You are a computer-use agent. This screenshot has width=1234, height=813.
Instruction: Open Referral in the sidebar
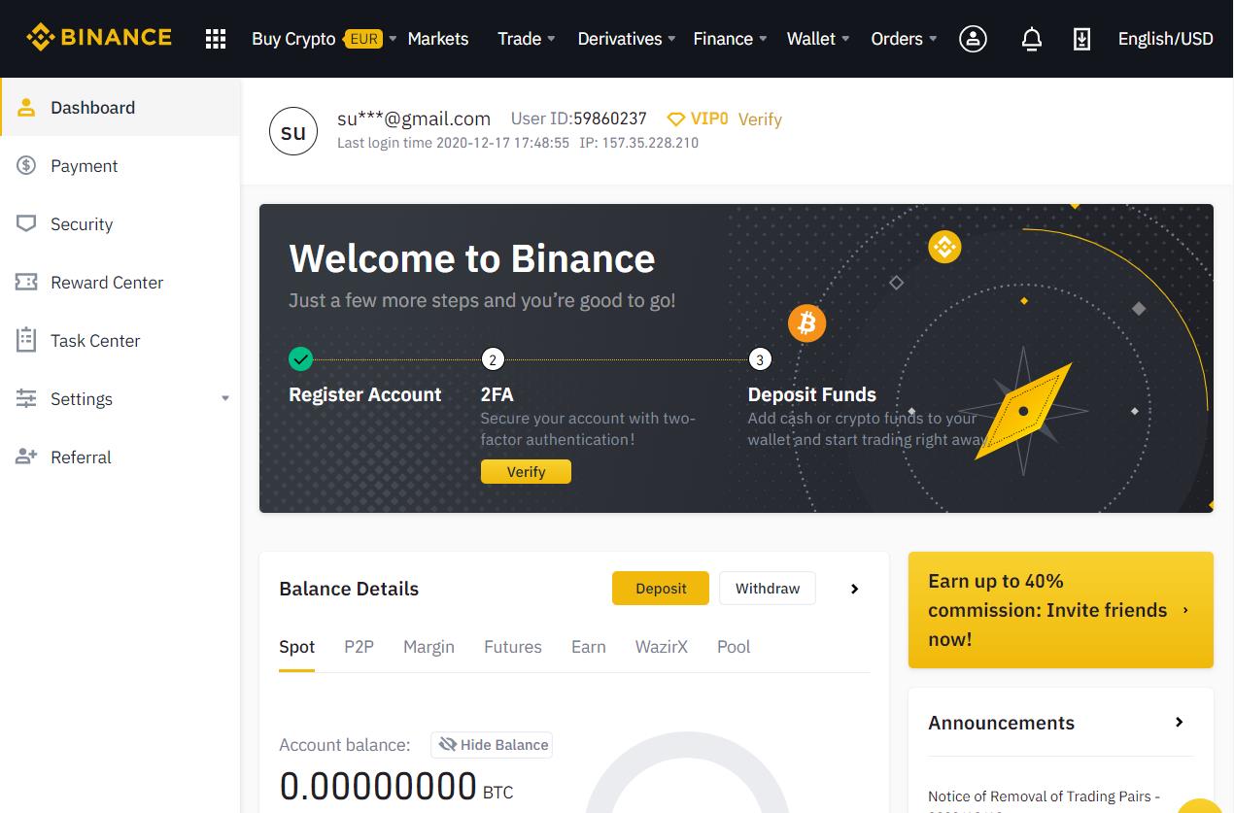pyautogui.click(x=120, y=457)
